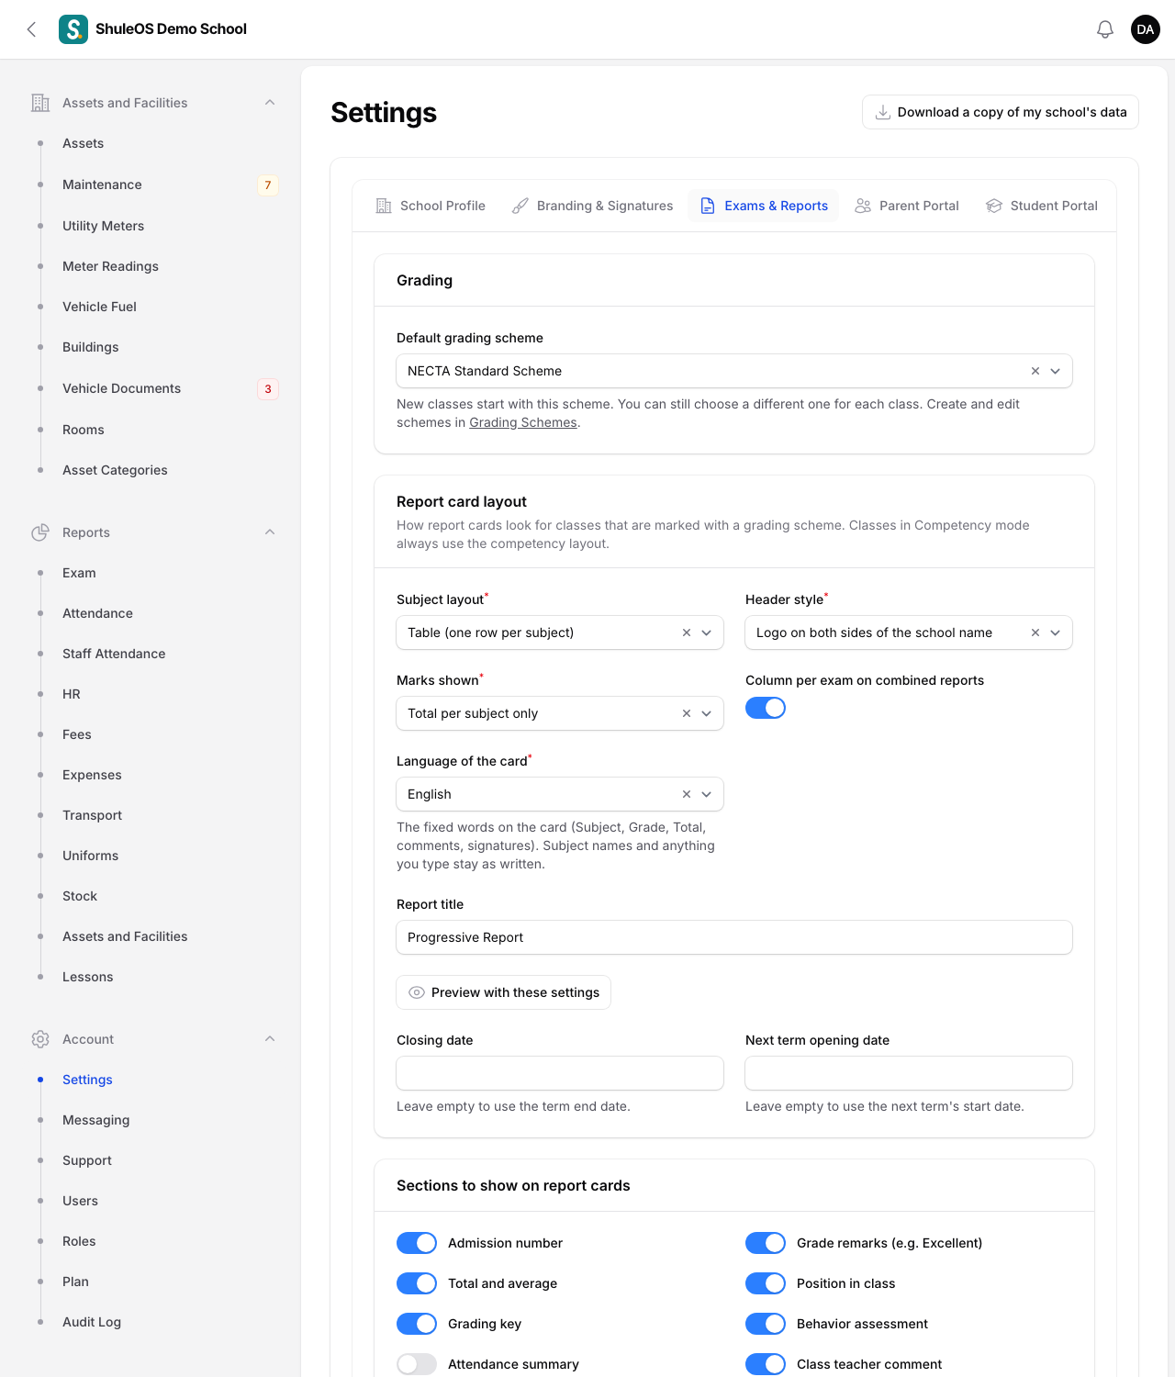The height and width of the screenshot is (1377, 1175).
Task: Click the Account gear icon
Action: point(40,1039)
